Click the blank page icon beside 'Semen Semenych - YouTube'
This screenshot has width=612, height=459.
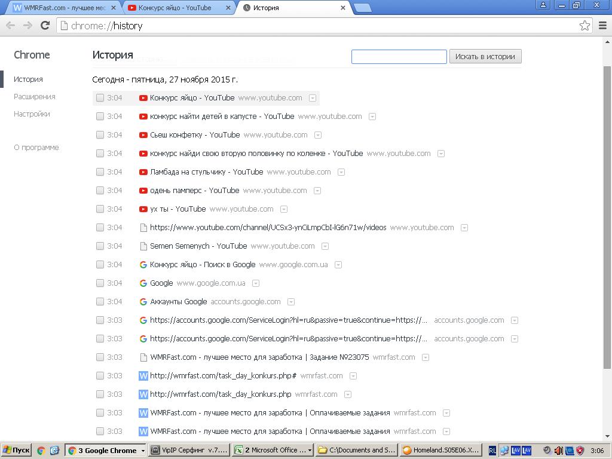click(143, 246)
